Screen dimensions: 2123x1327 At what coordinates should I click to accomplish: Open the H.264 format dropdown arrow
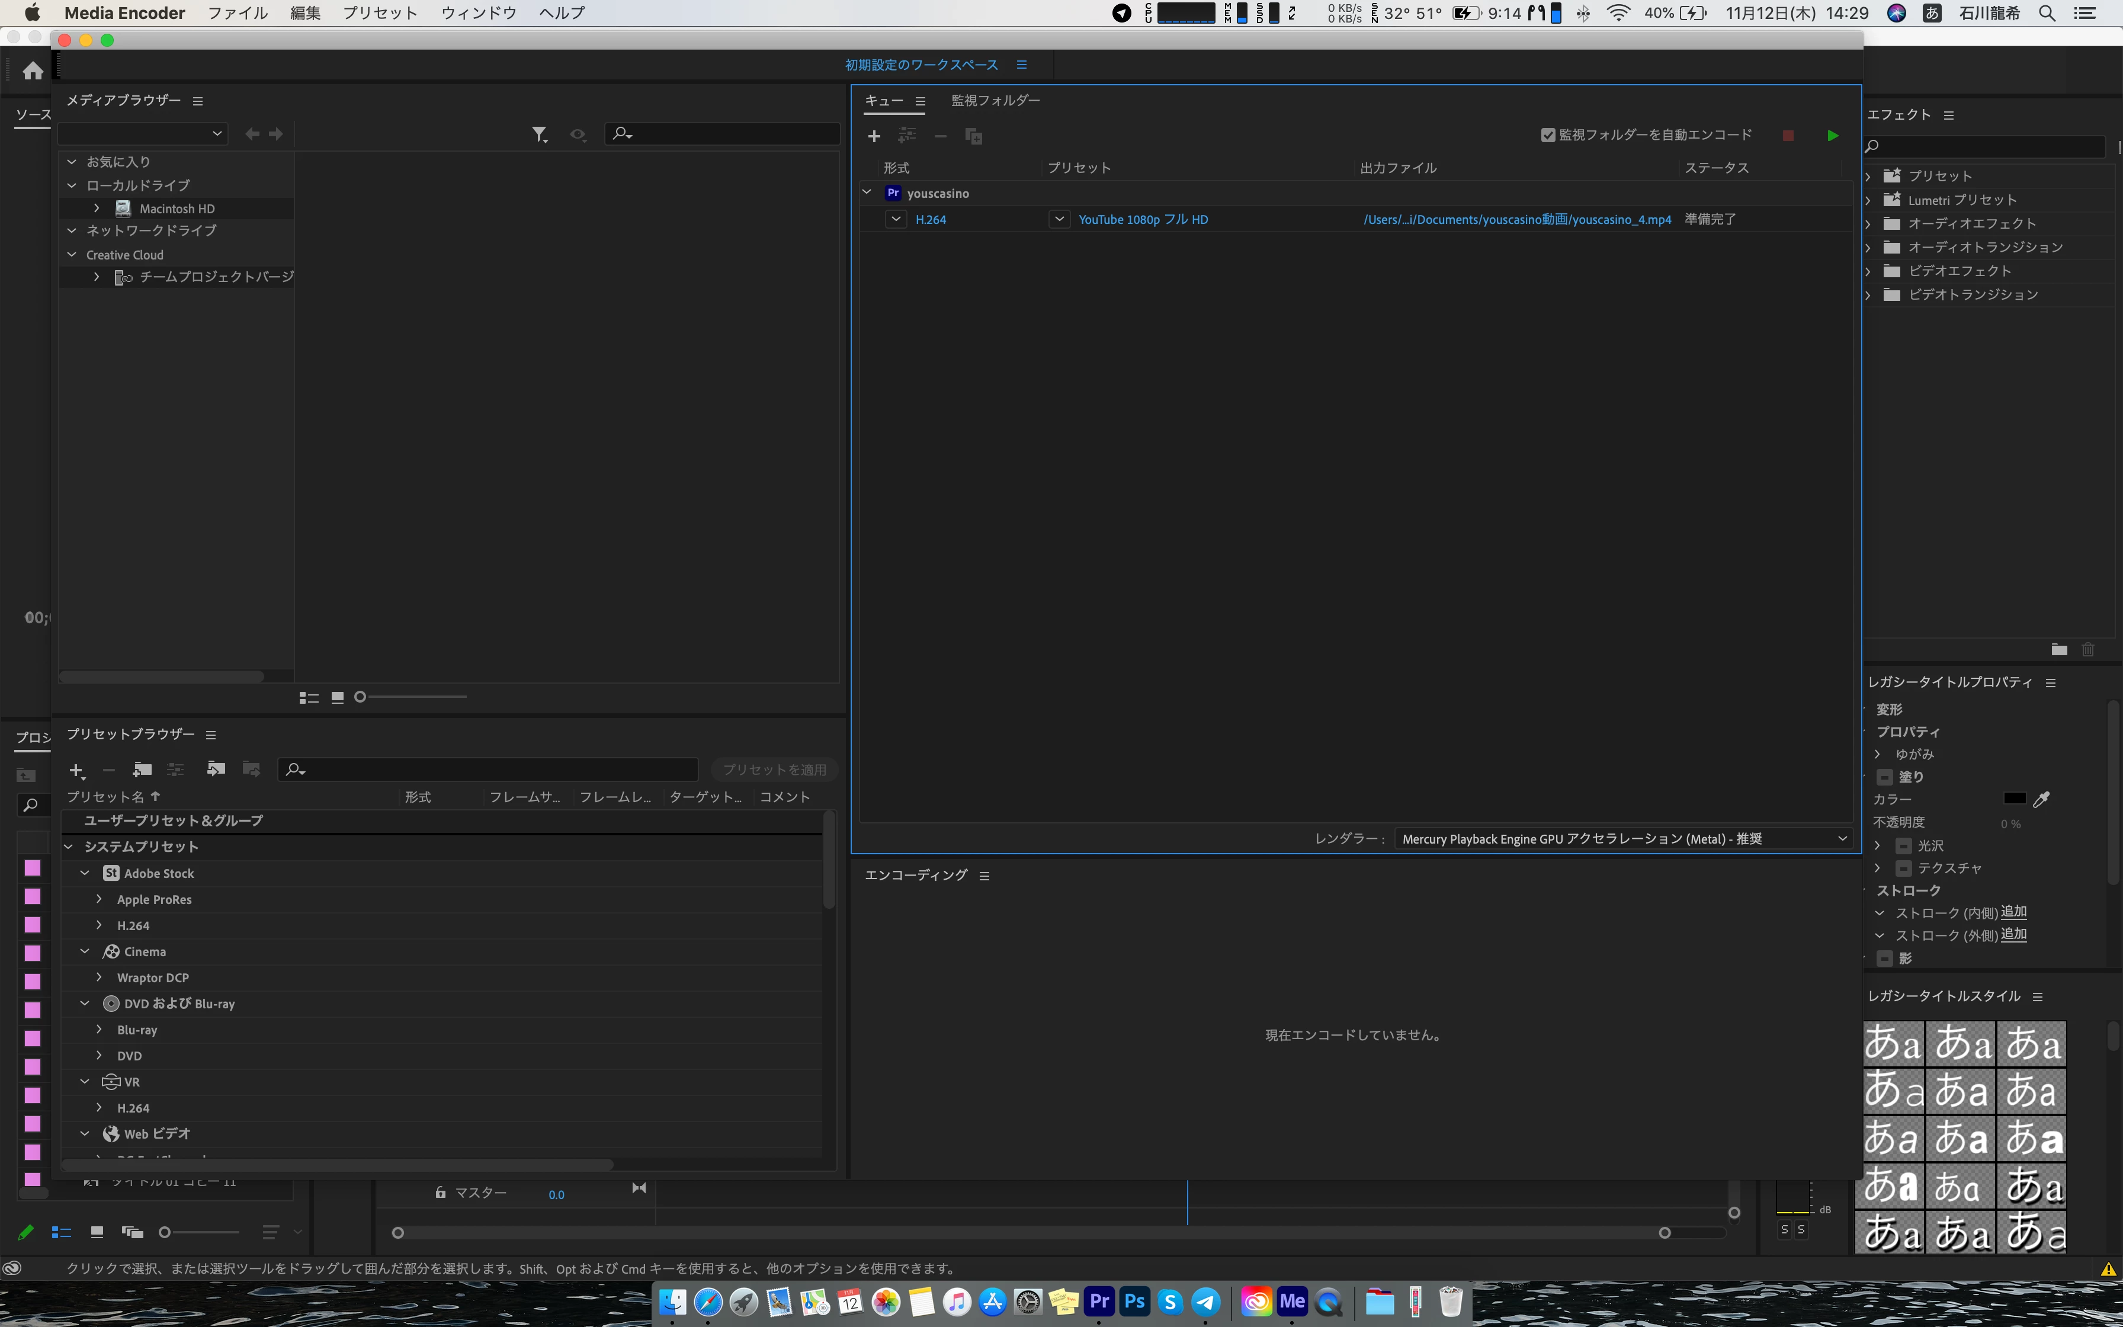click(896, 219)
